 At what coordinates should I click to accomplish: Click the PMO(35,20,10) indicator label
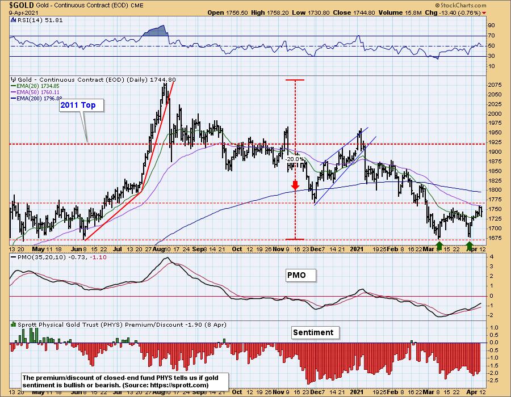61,257
